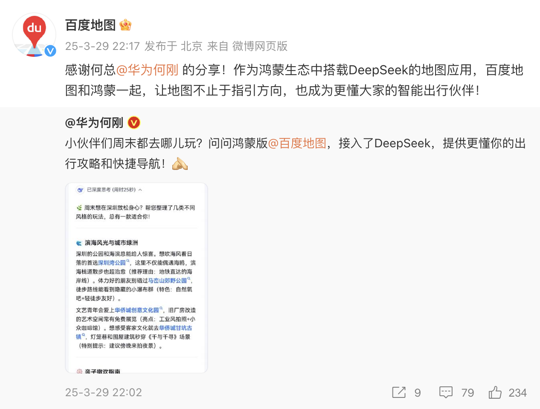The height and width of the screenshot is (409, 540).
Task: Like the post with thumbs-up icon
Action: 495,392
